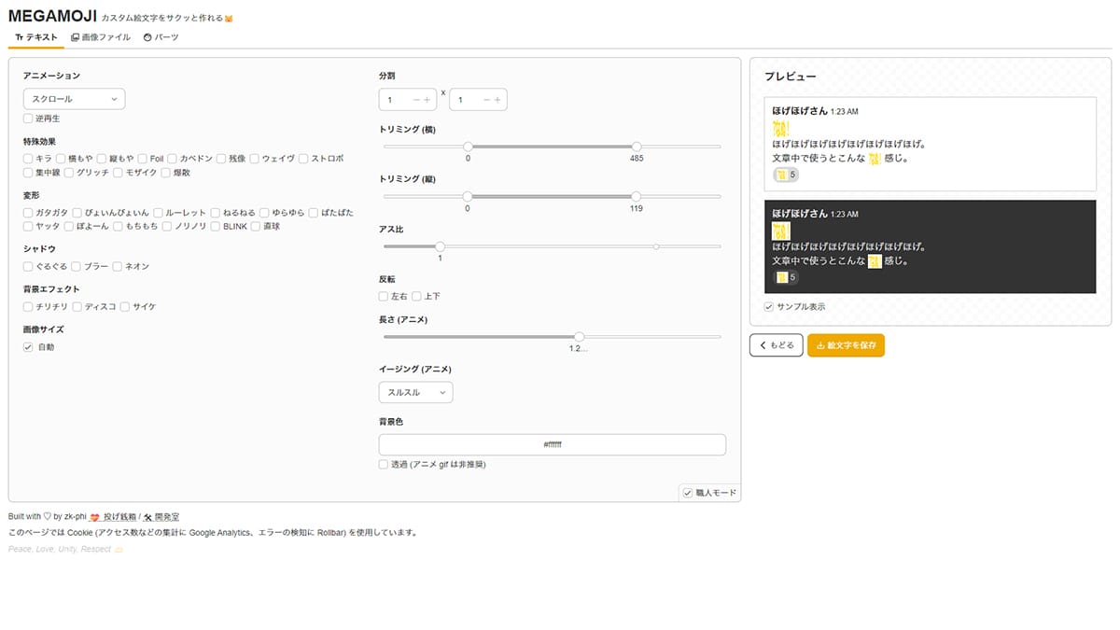Click the トリミング (横) right handle at 485

coord(637,146)
